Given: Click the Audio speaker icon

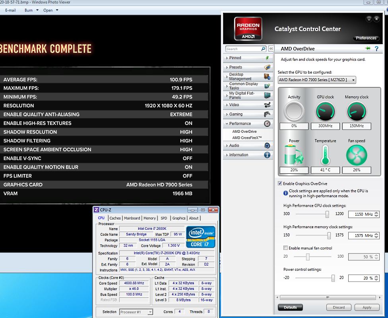Looking at the screenshot, I should [x=267, y=145].
